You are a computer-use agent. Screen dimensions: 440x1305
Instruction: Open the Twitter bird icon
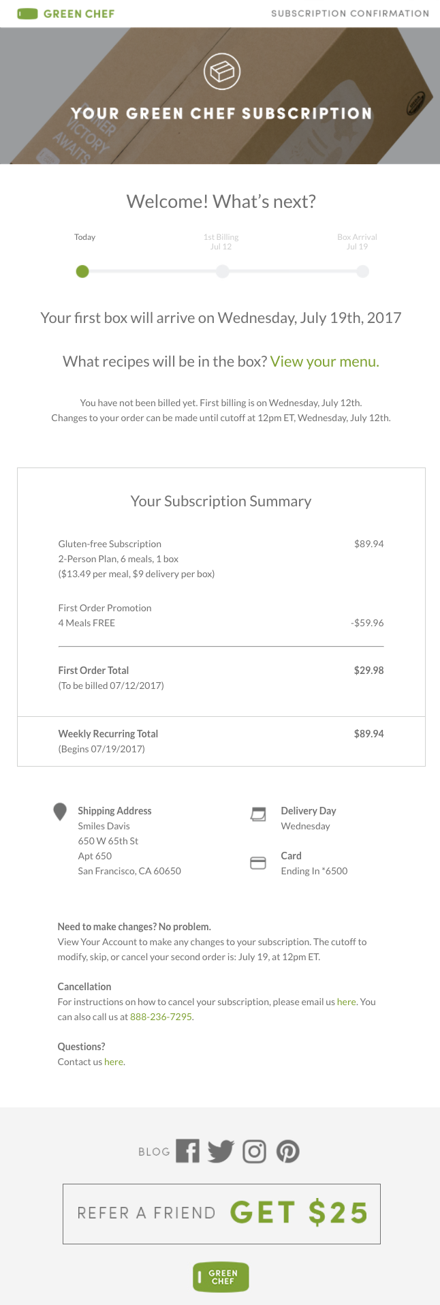(221, 1151)
